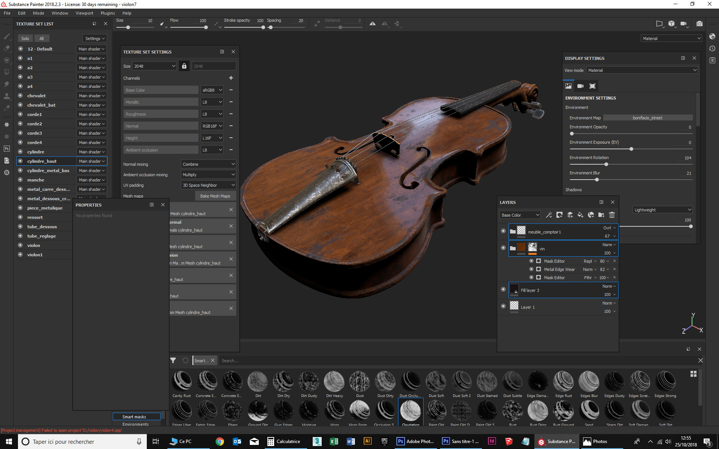Image resolution: width=719 pixels, height=449 pixels.
Task: Click the All button in Texture Set List
Action: [x=42, y=38]
